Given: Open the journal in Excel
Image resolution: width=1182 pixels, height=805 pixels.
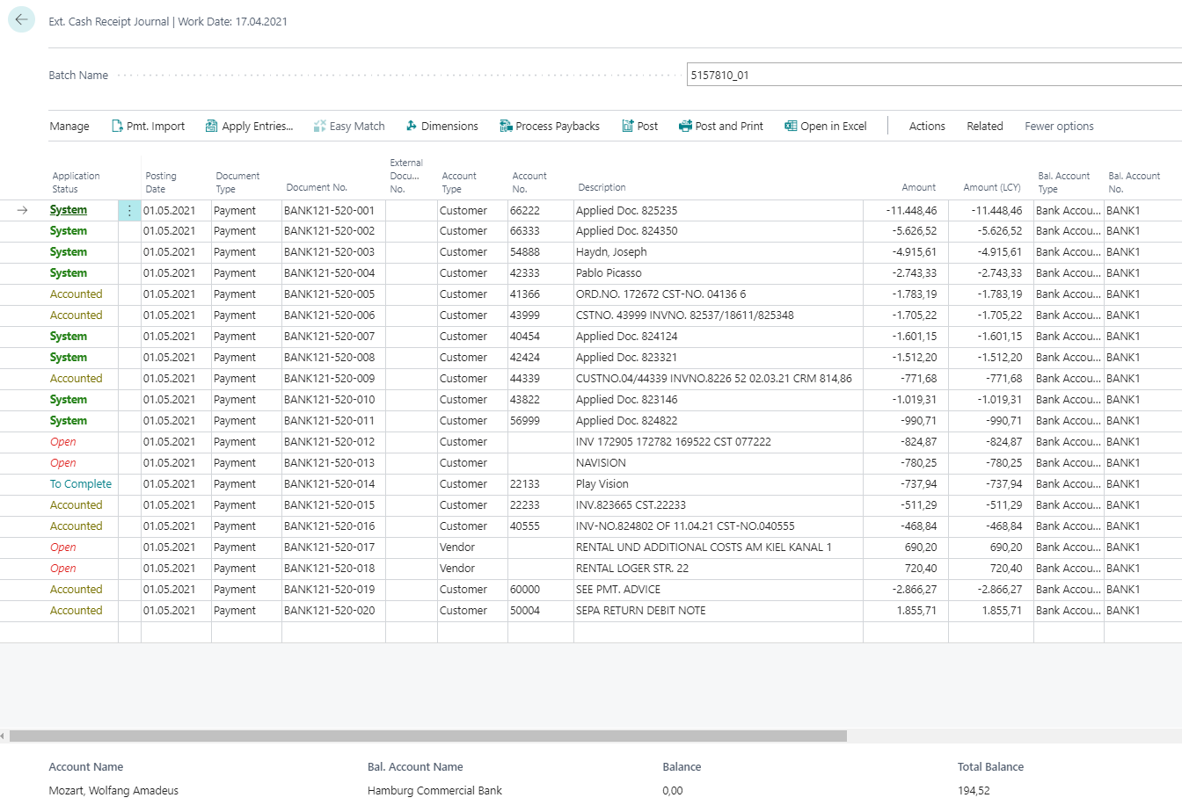Looking at the screenshot, I should point(825,126).
